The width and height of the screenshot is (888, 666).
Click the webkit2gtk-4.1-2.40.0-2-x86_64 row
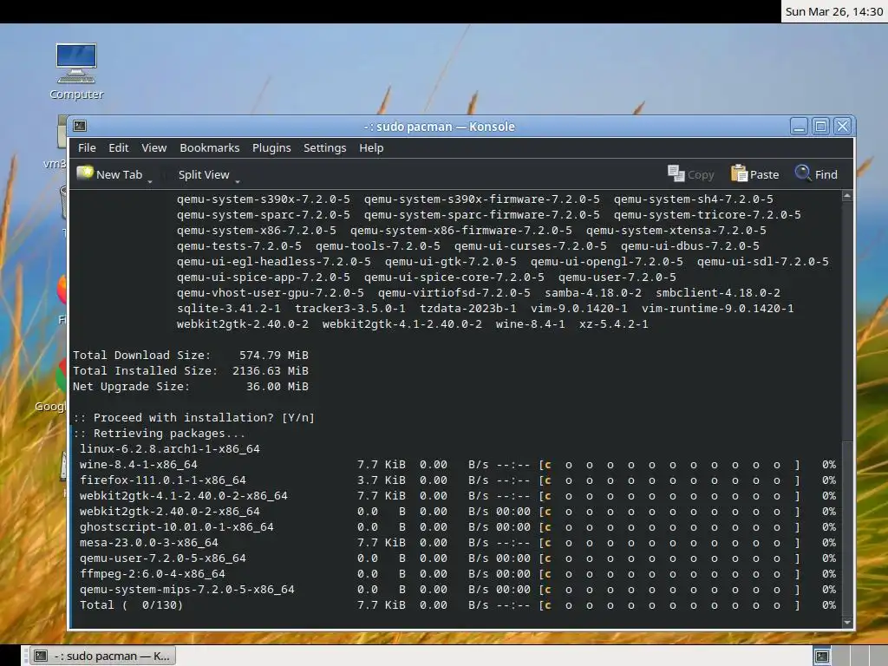point(458,495)
